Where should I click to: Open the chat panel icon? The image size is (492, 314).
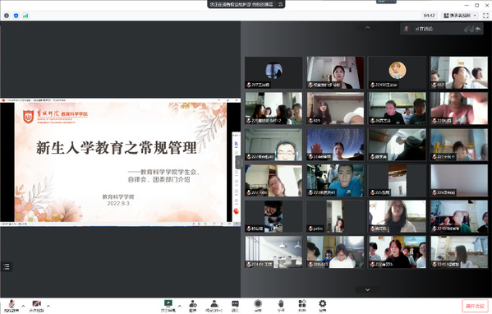pyautogui.click(x=235, y=306)
